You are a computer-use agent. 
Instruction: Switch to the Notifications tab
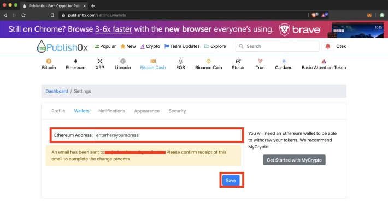[112, 111]
